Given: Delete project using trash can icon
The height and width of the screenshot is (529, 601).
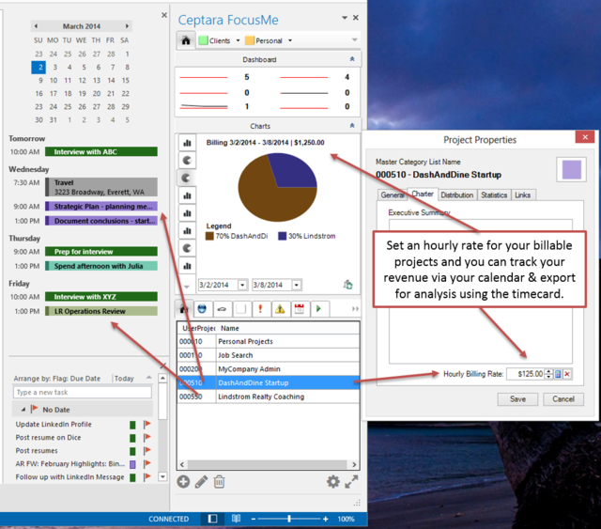Looking at the screenshot, I should tap(219, 481).
